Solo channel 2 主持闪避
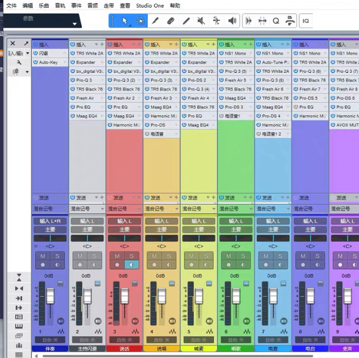 [94, 256]
